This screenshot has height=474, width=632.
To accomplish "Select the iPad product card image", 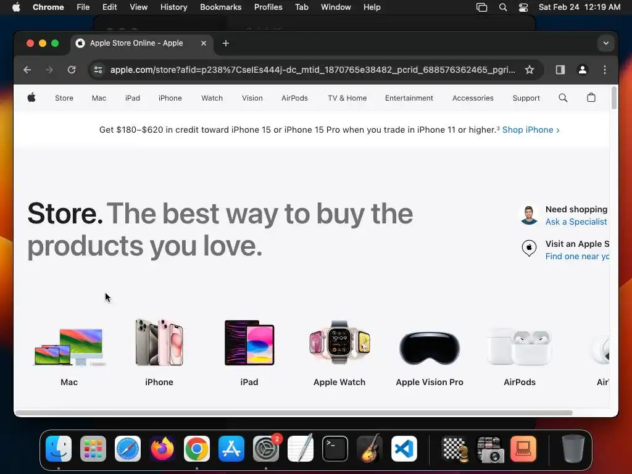I will tap(249, 343).
